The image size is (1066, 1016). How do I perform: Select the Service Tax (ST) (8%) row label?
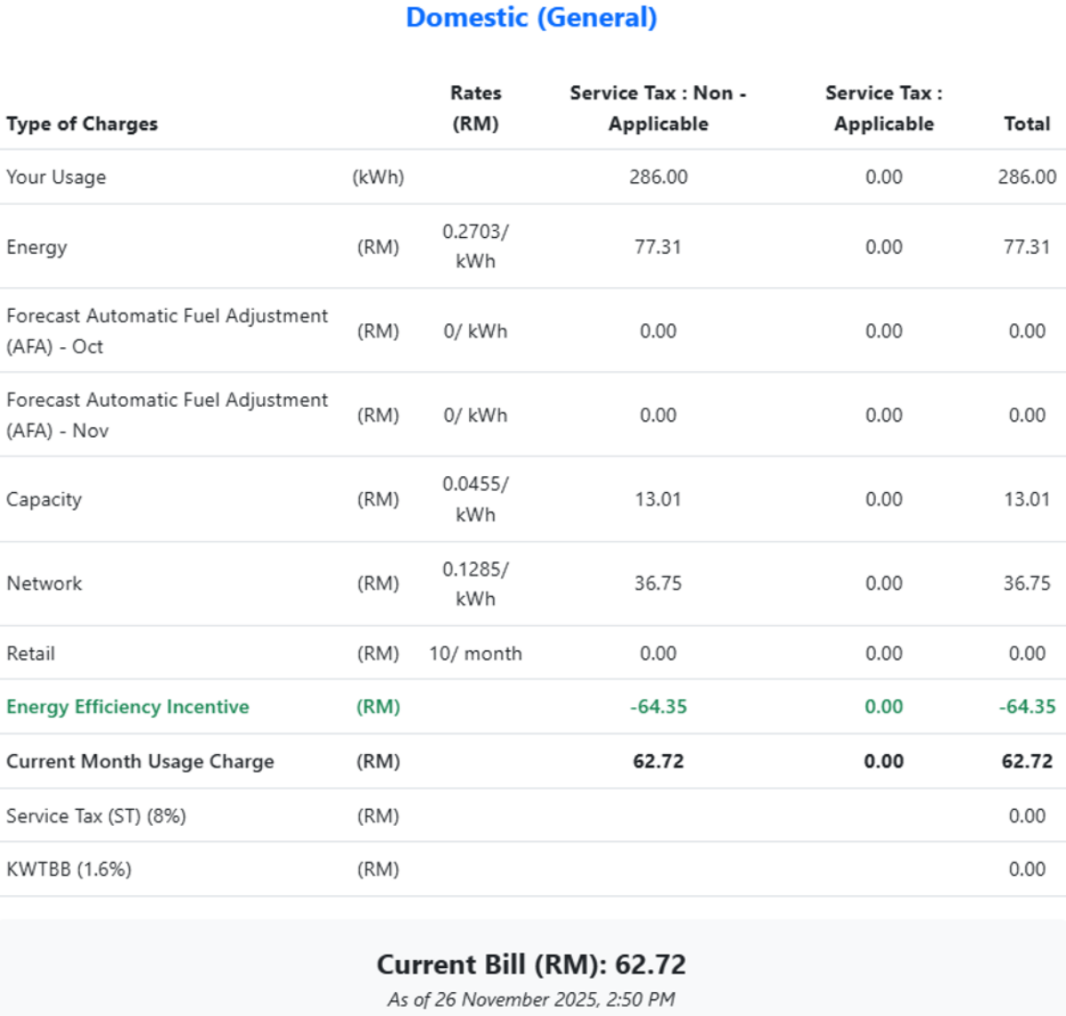click(x=96, y=816)
